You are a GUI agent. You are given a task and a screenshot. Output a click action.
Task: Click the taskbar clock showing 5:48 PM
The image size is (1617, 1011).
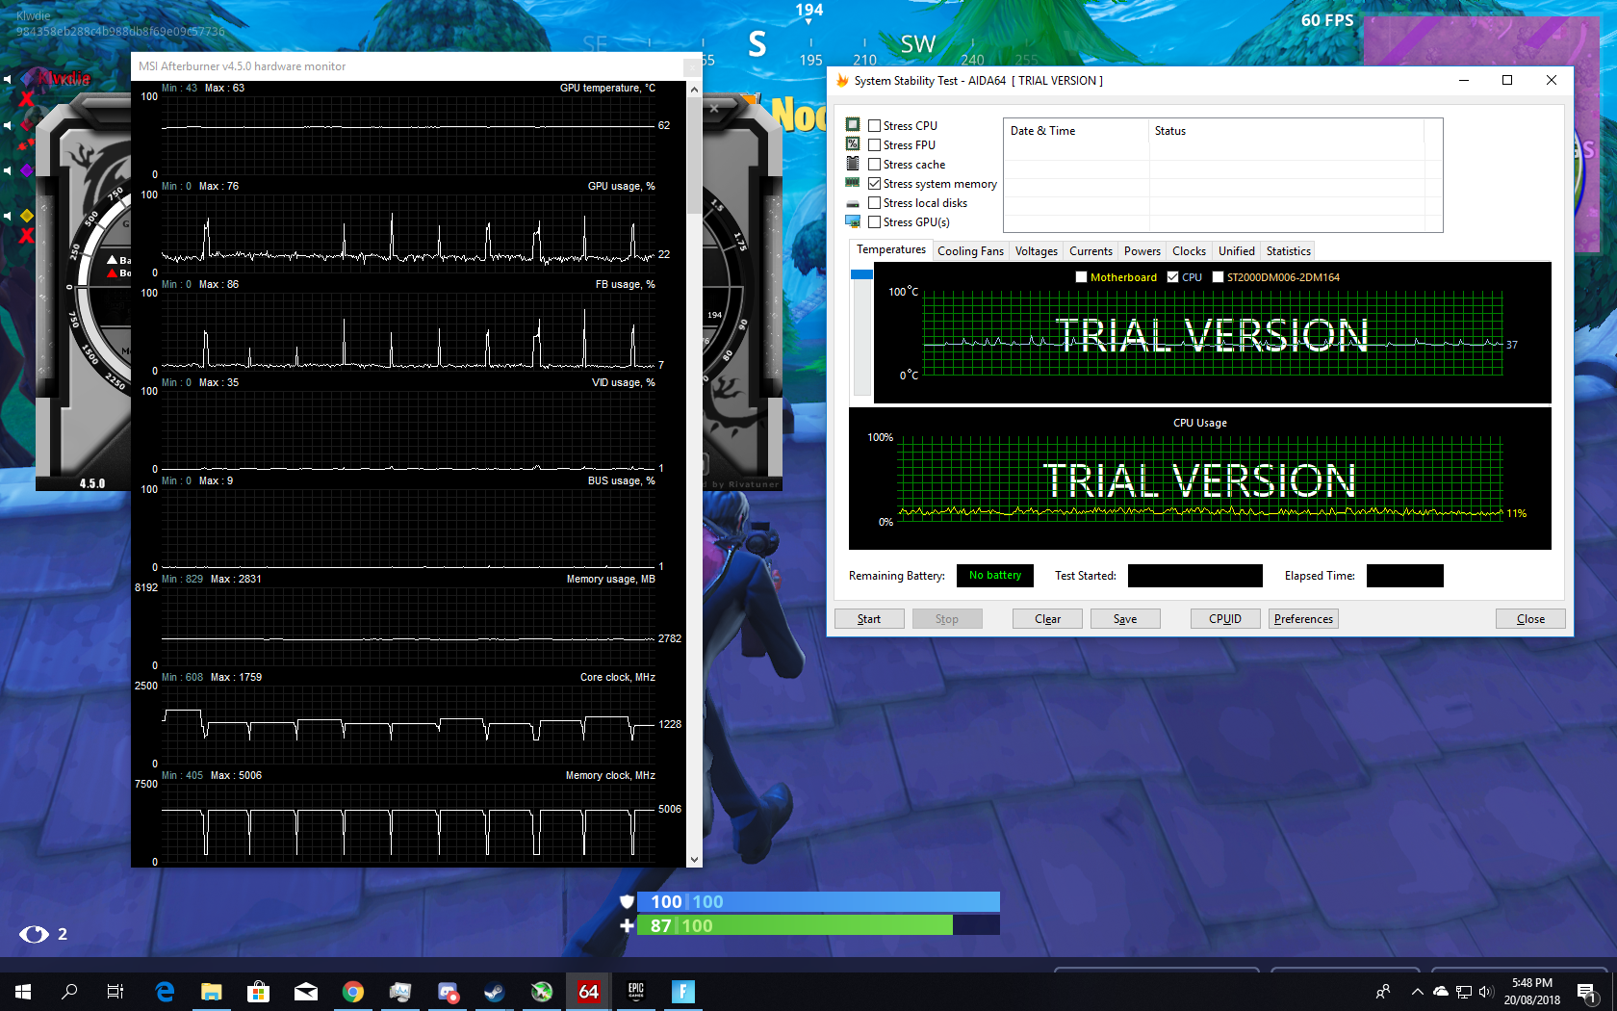[x=1531, y=991]
